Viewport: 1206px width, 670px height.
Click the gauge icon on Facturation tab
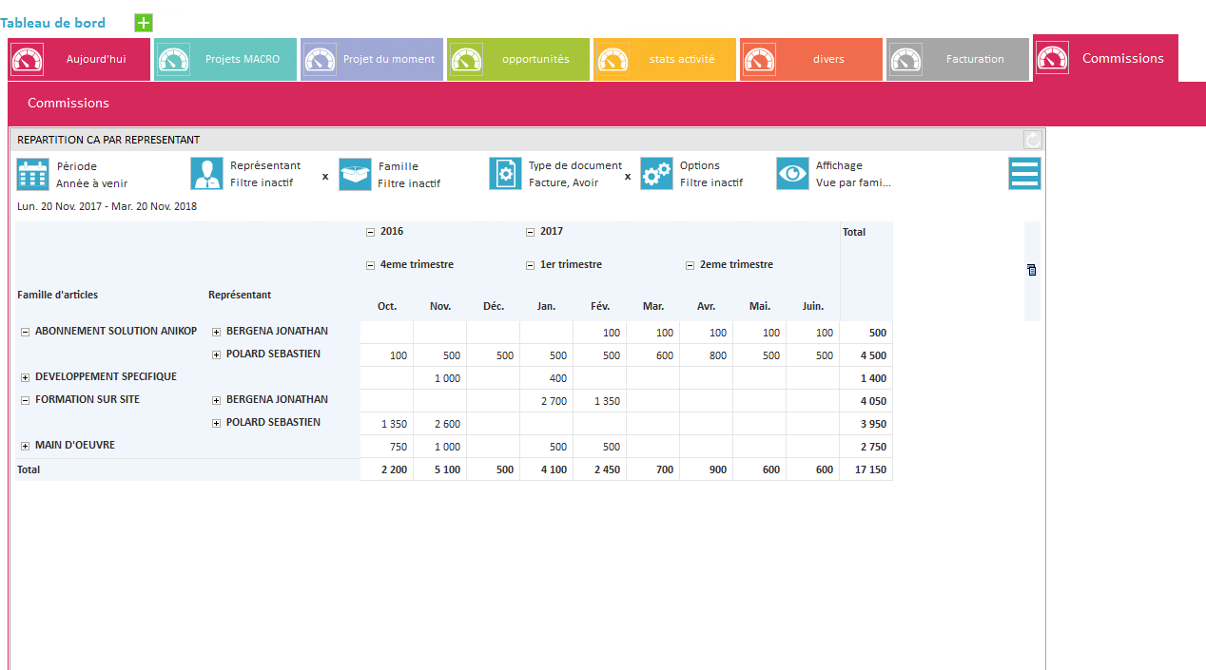pos(905,59)
